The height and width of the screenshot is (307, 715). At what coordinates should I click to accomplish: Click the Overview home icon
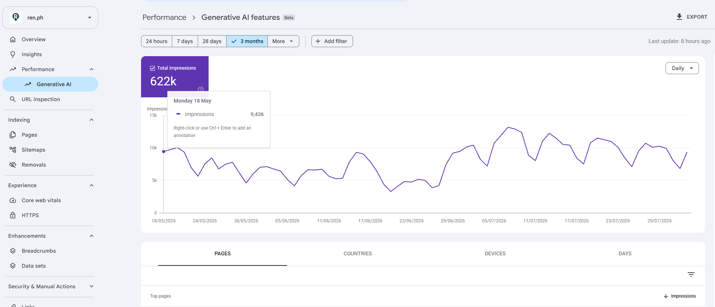point(13,39)
